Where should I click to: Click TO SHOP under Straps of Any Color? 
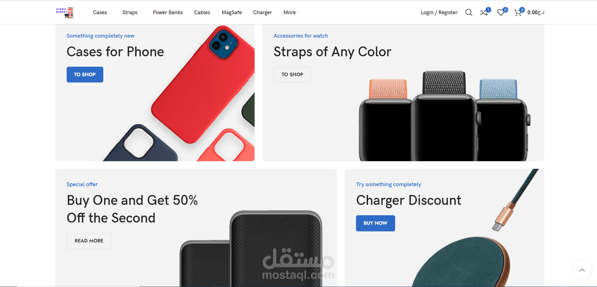(292, 75)
